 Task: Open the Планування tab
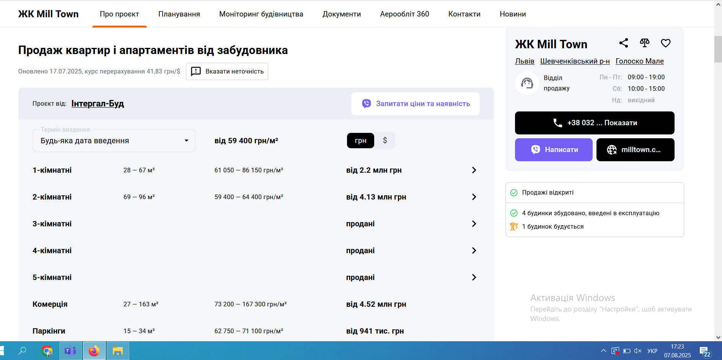click(179, 14)
